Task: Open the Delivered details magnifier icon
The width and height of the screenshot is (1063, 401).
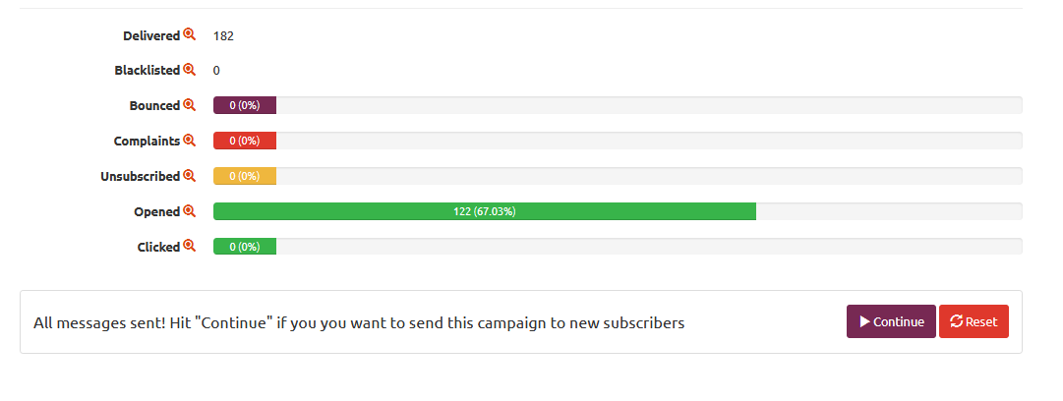Action: click(189, 34)
